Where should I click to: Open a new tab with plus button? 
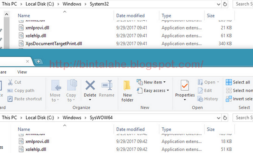(x=38, y=62)
